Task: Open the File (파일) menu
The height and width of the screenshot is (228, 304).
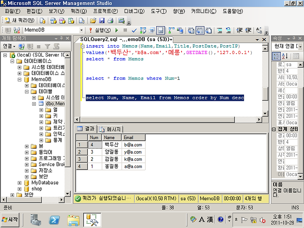Action: (x=13, y=11)
